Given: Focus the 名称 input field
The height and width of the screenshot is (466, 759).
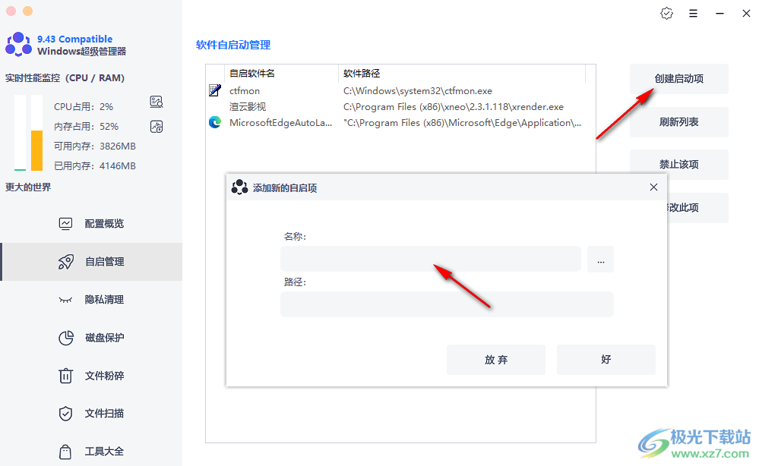Looking at the screenshot, I should click(430, 259).
